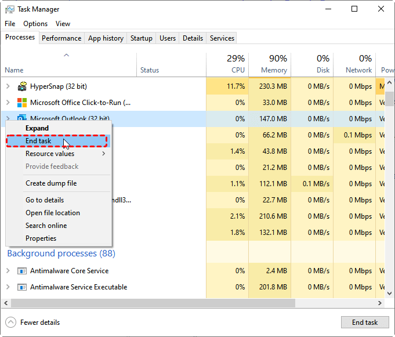The width and height of the screenshot is (395, 337).
Task: Expand the Antimalware Service Executable row
Action: pos(8,287)
